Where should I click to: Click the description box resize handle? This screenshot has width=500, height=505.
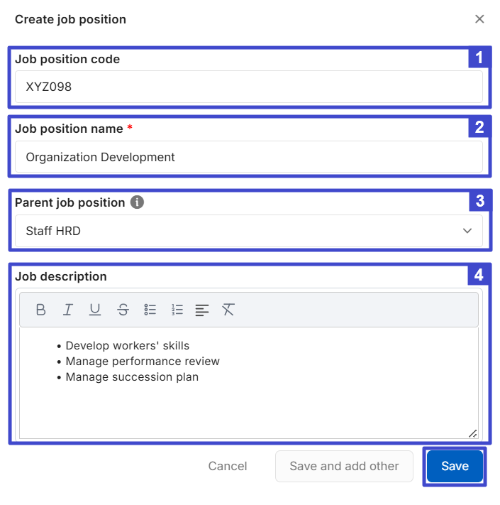[472, 433]
